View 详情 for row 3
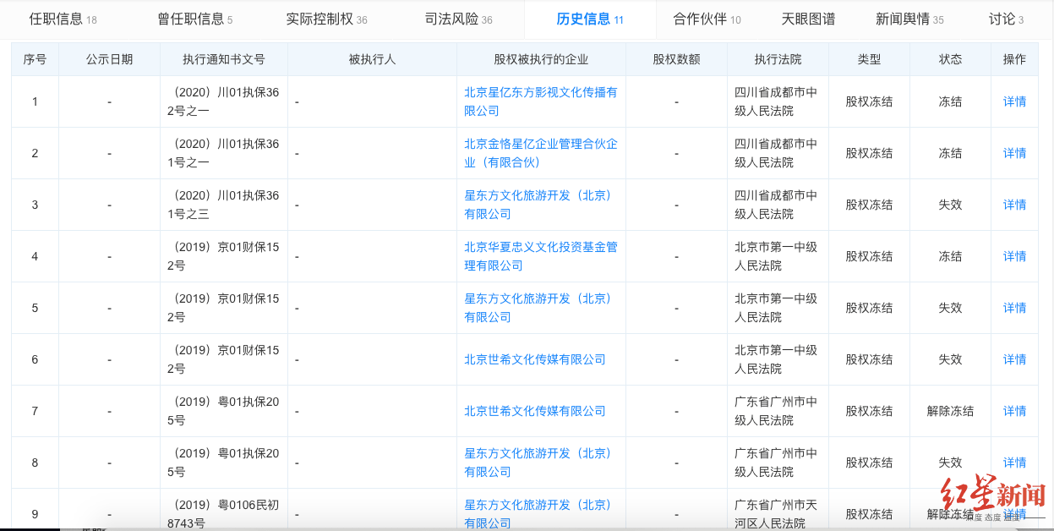Viewport: 1054px width, 531px height. click(x=1014, y=205)
